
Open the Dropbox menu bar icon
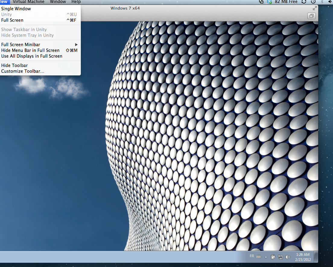click(269, 2)
